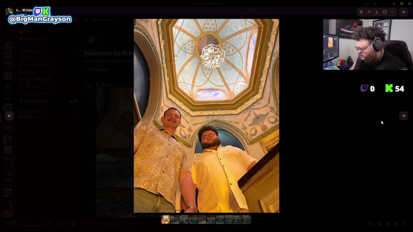Select the fifth thumbnail in the carousel strip

pyautogui.click(x=202, y=219)
